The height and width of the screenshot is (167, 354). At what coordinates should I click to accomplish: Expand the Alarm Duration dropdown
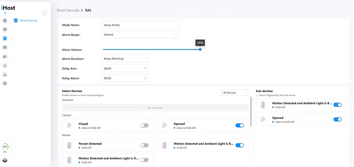(x=126, y=59)
